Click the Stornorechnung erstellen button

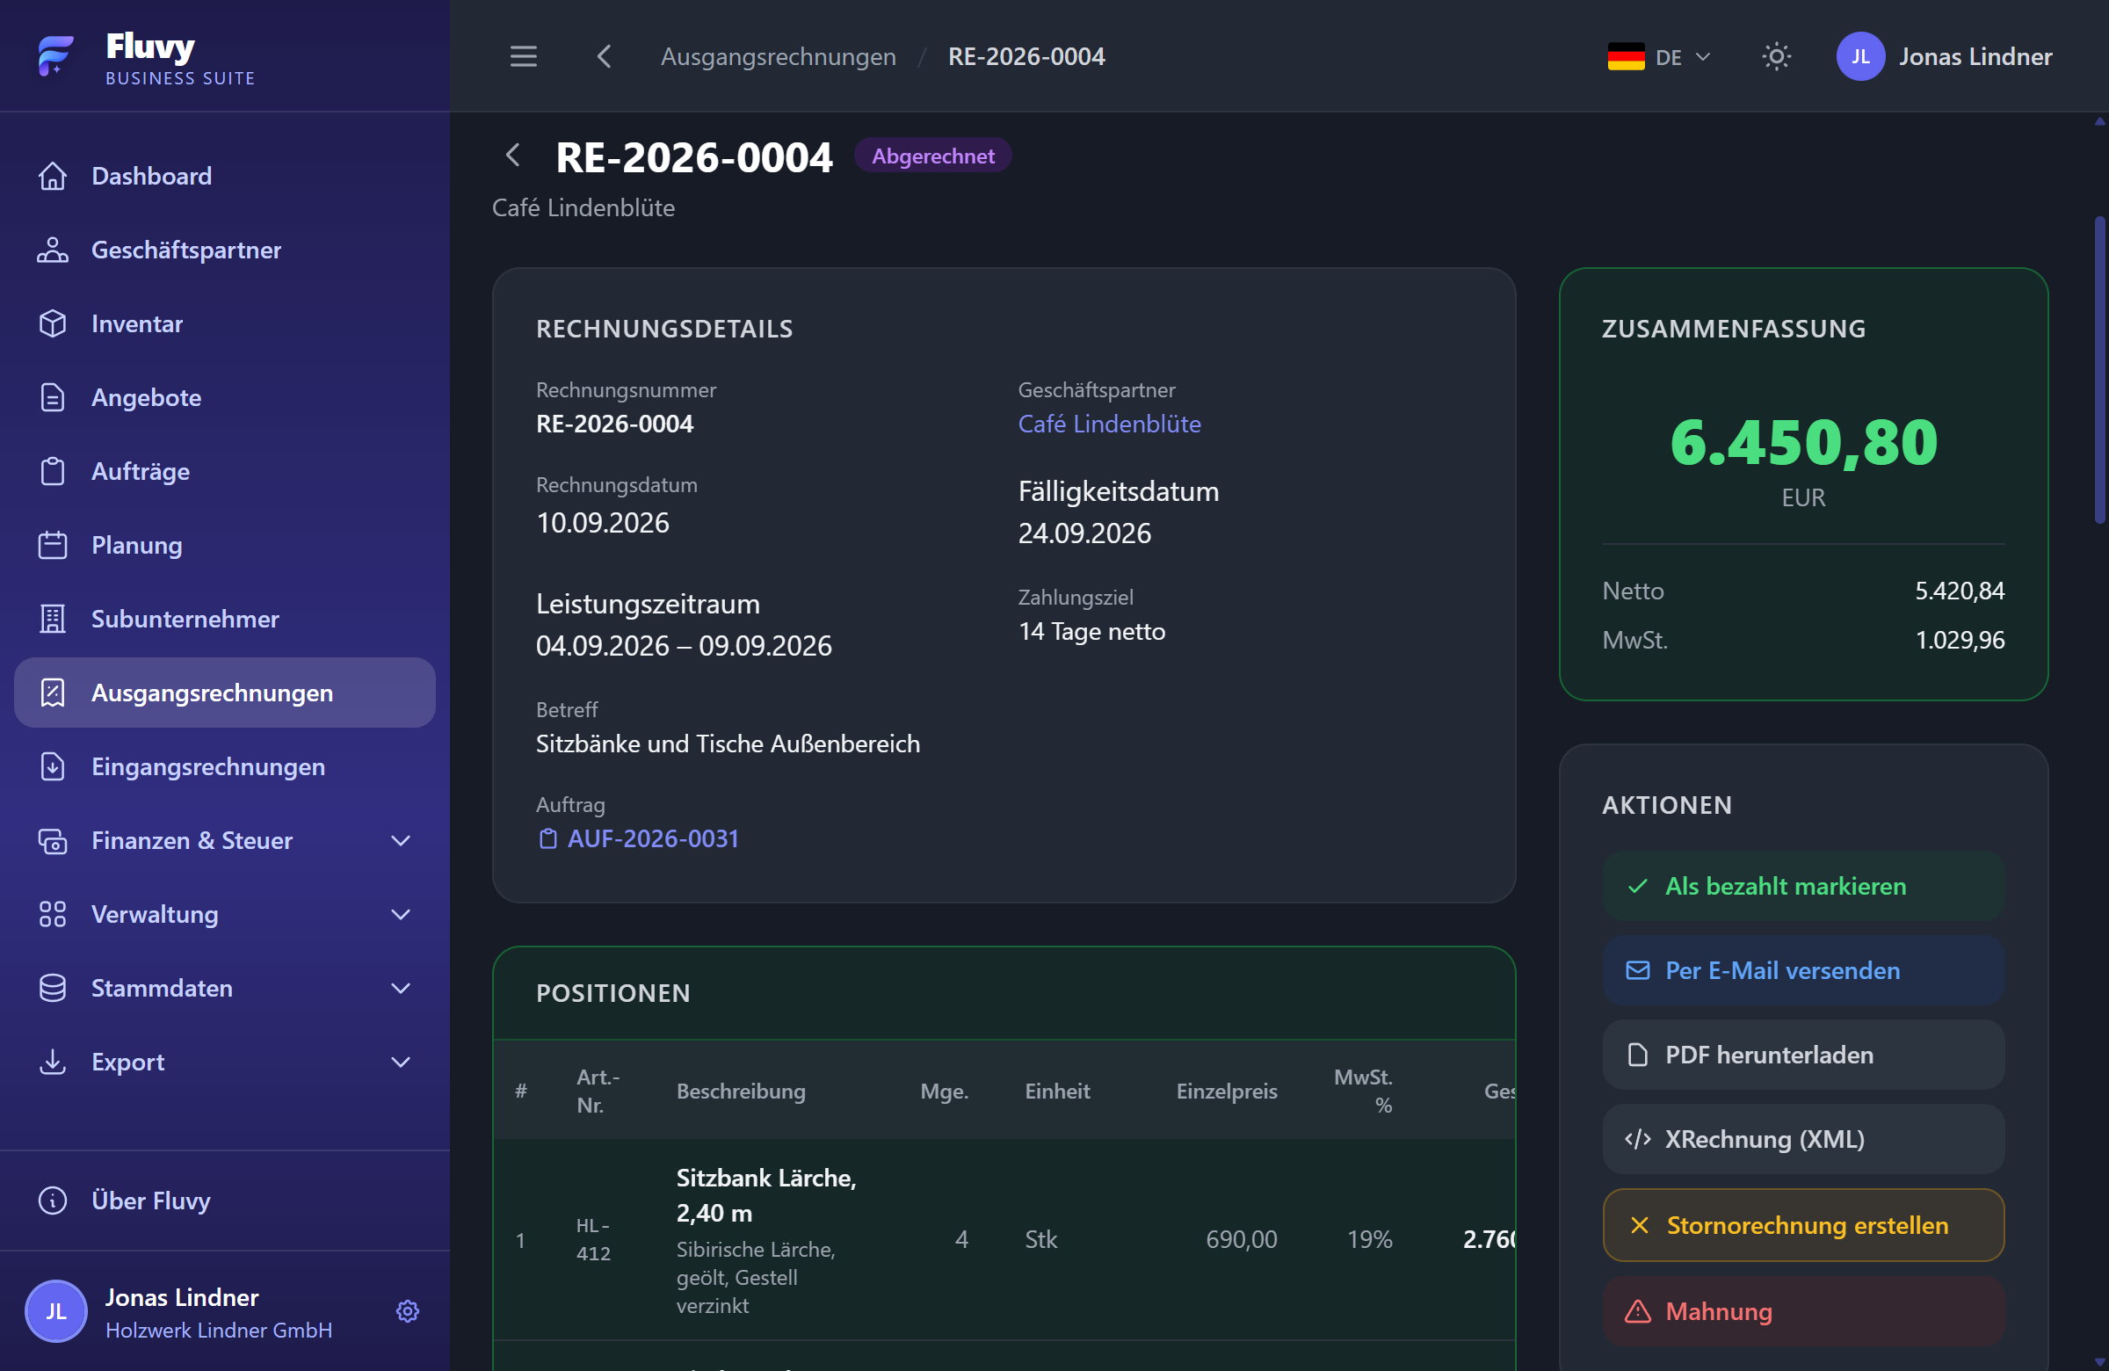[x=1803, y=1225]
